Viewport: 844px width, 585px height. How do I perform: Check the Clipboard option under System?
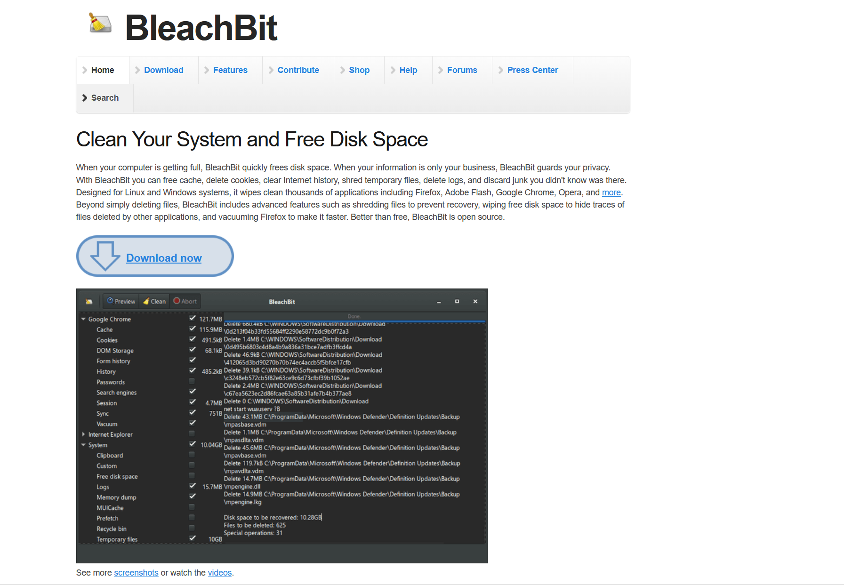coord(192,454)
